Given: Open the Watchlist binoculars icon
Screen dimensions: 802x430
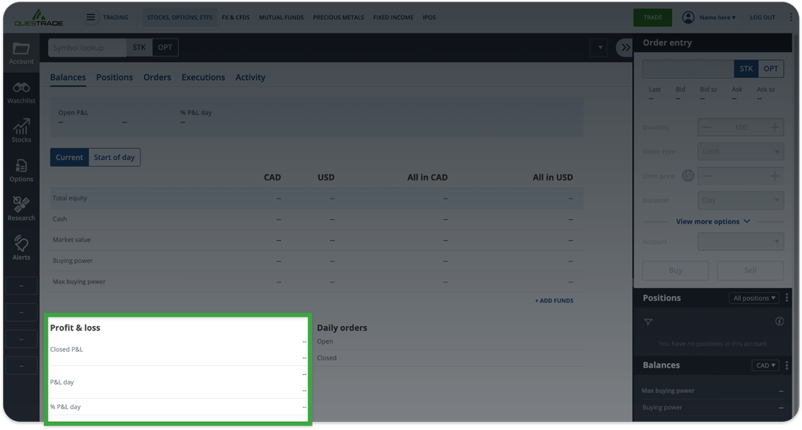Looking at the screenshot, I should pos(21,92).
